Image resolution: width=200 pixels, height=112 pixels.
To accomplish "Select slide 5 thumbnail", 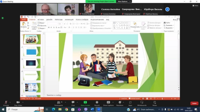I will pos(32,88).
